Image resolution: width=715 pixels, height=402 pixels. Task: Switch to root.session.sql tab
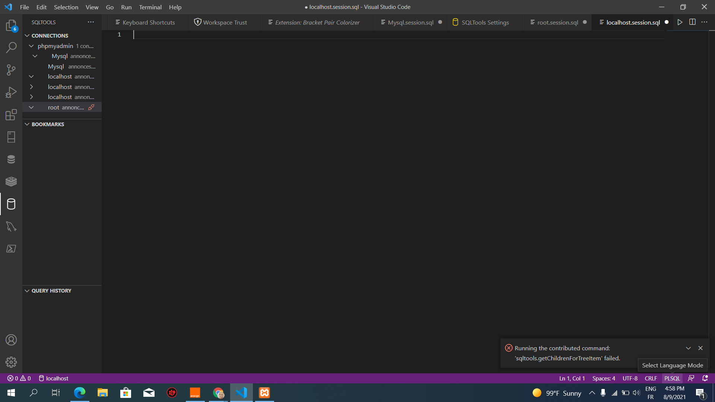click(x=557, y=22)
